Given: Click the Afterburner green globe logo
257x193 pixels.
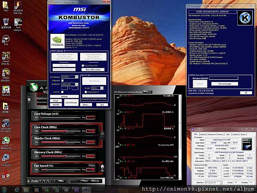Looking at the screenshot, I should point(33,87).
